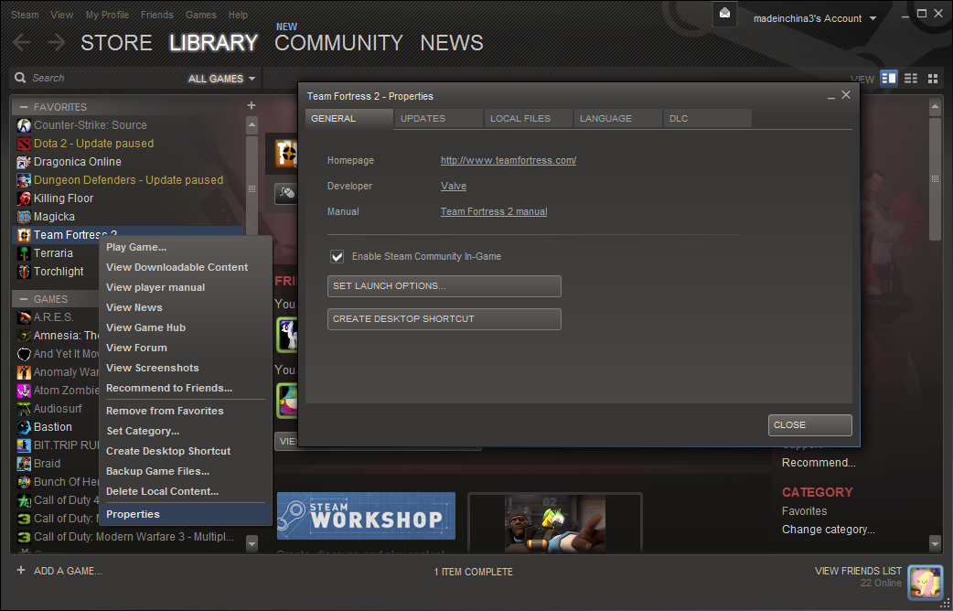Click the Dota 2 game icon
953x611 pixels.
pos(24,144)
